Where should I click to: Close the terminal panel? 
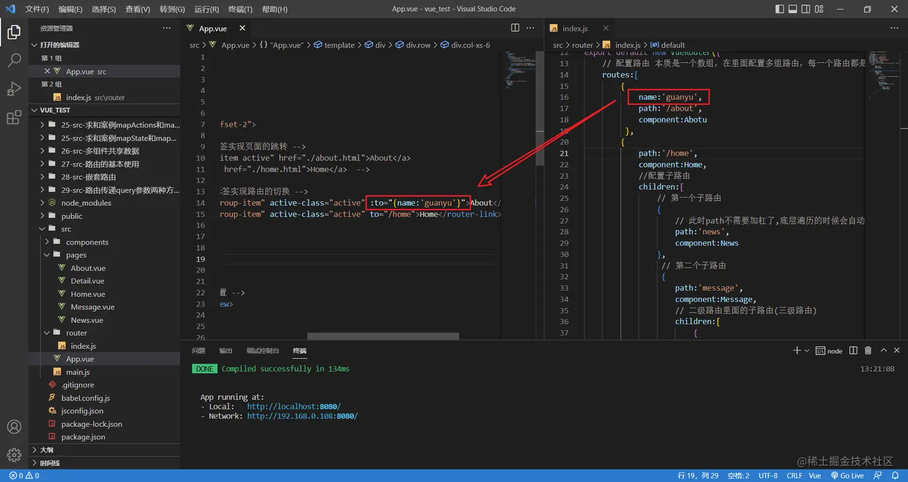click(897, 351)
